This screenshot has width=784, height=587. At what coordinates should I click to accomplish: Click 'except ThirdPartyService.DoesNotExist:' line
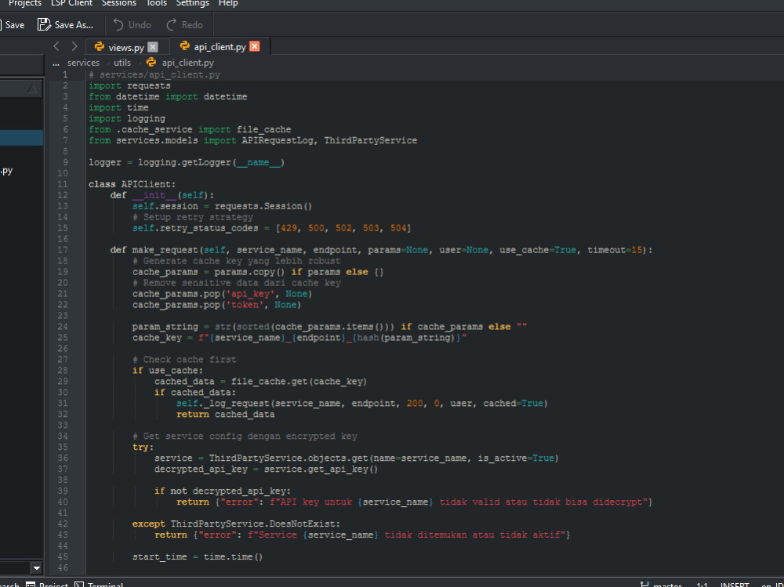pos(237,524)
